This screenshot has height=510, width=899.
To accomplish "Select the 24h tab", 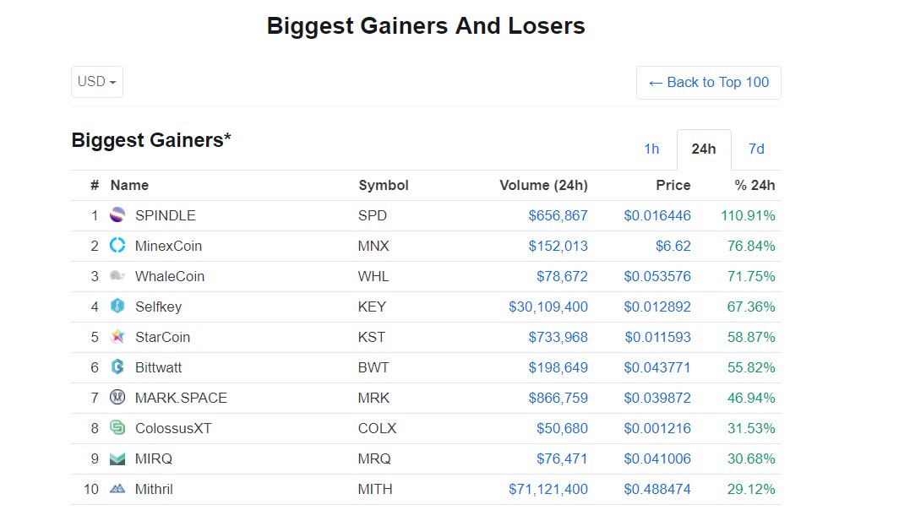I will click(704, 149).
